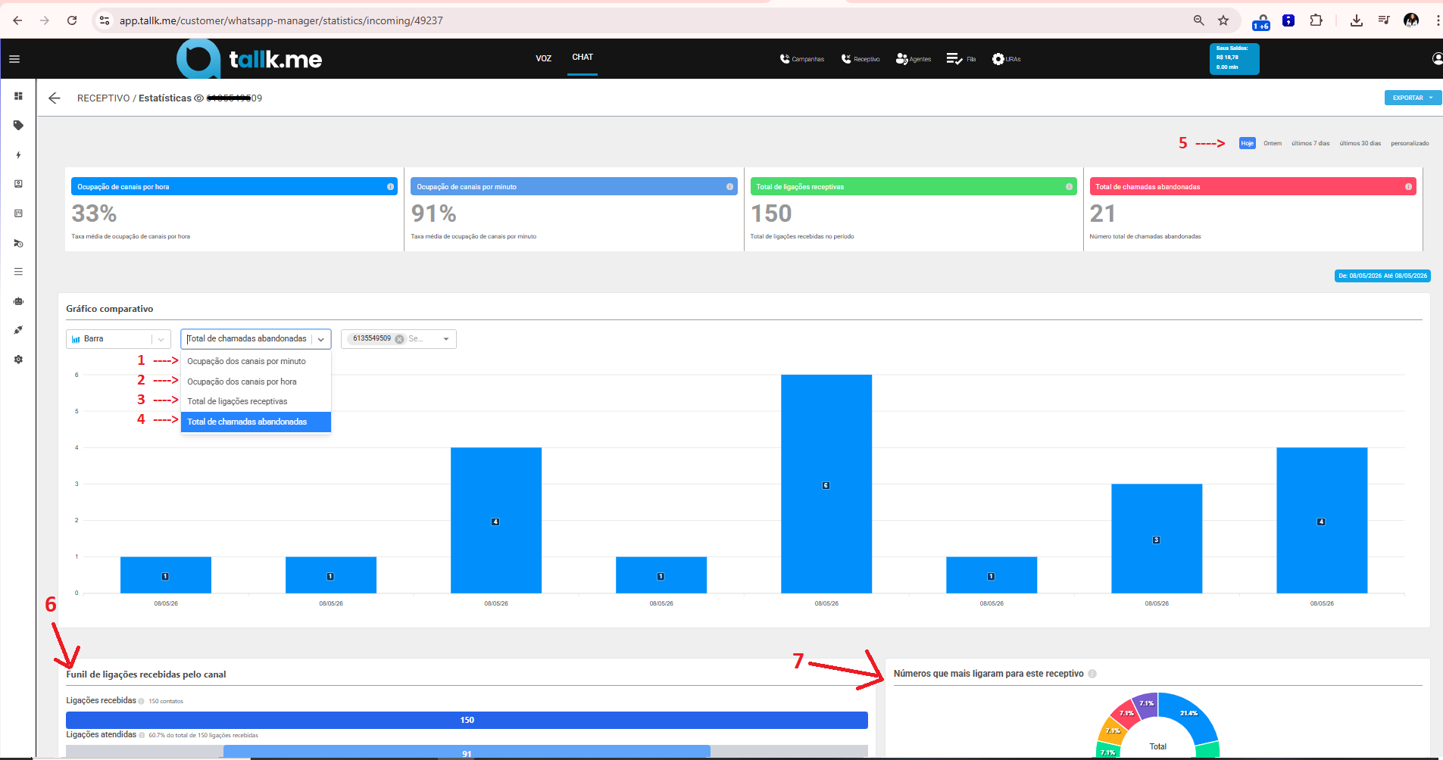This screenshot has width=1443, height=760.
Task: Open Agentes in the top navigation
Action: [913, 59]
